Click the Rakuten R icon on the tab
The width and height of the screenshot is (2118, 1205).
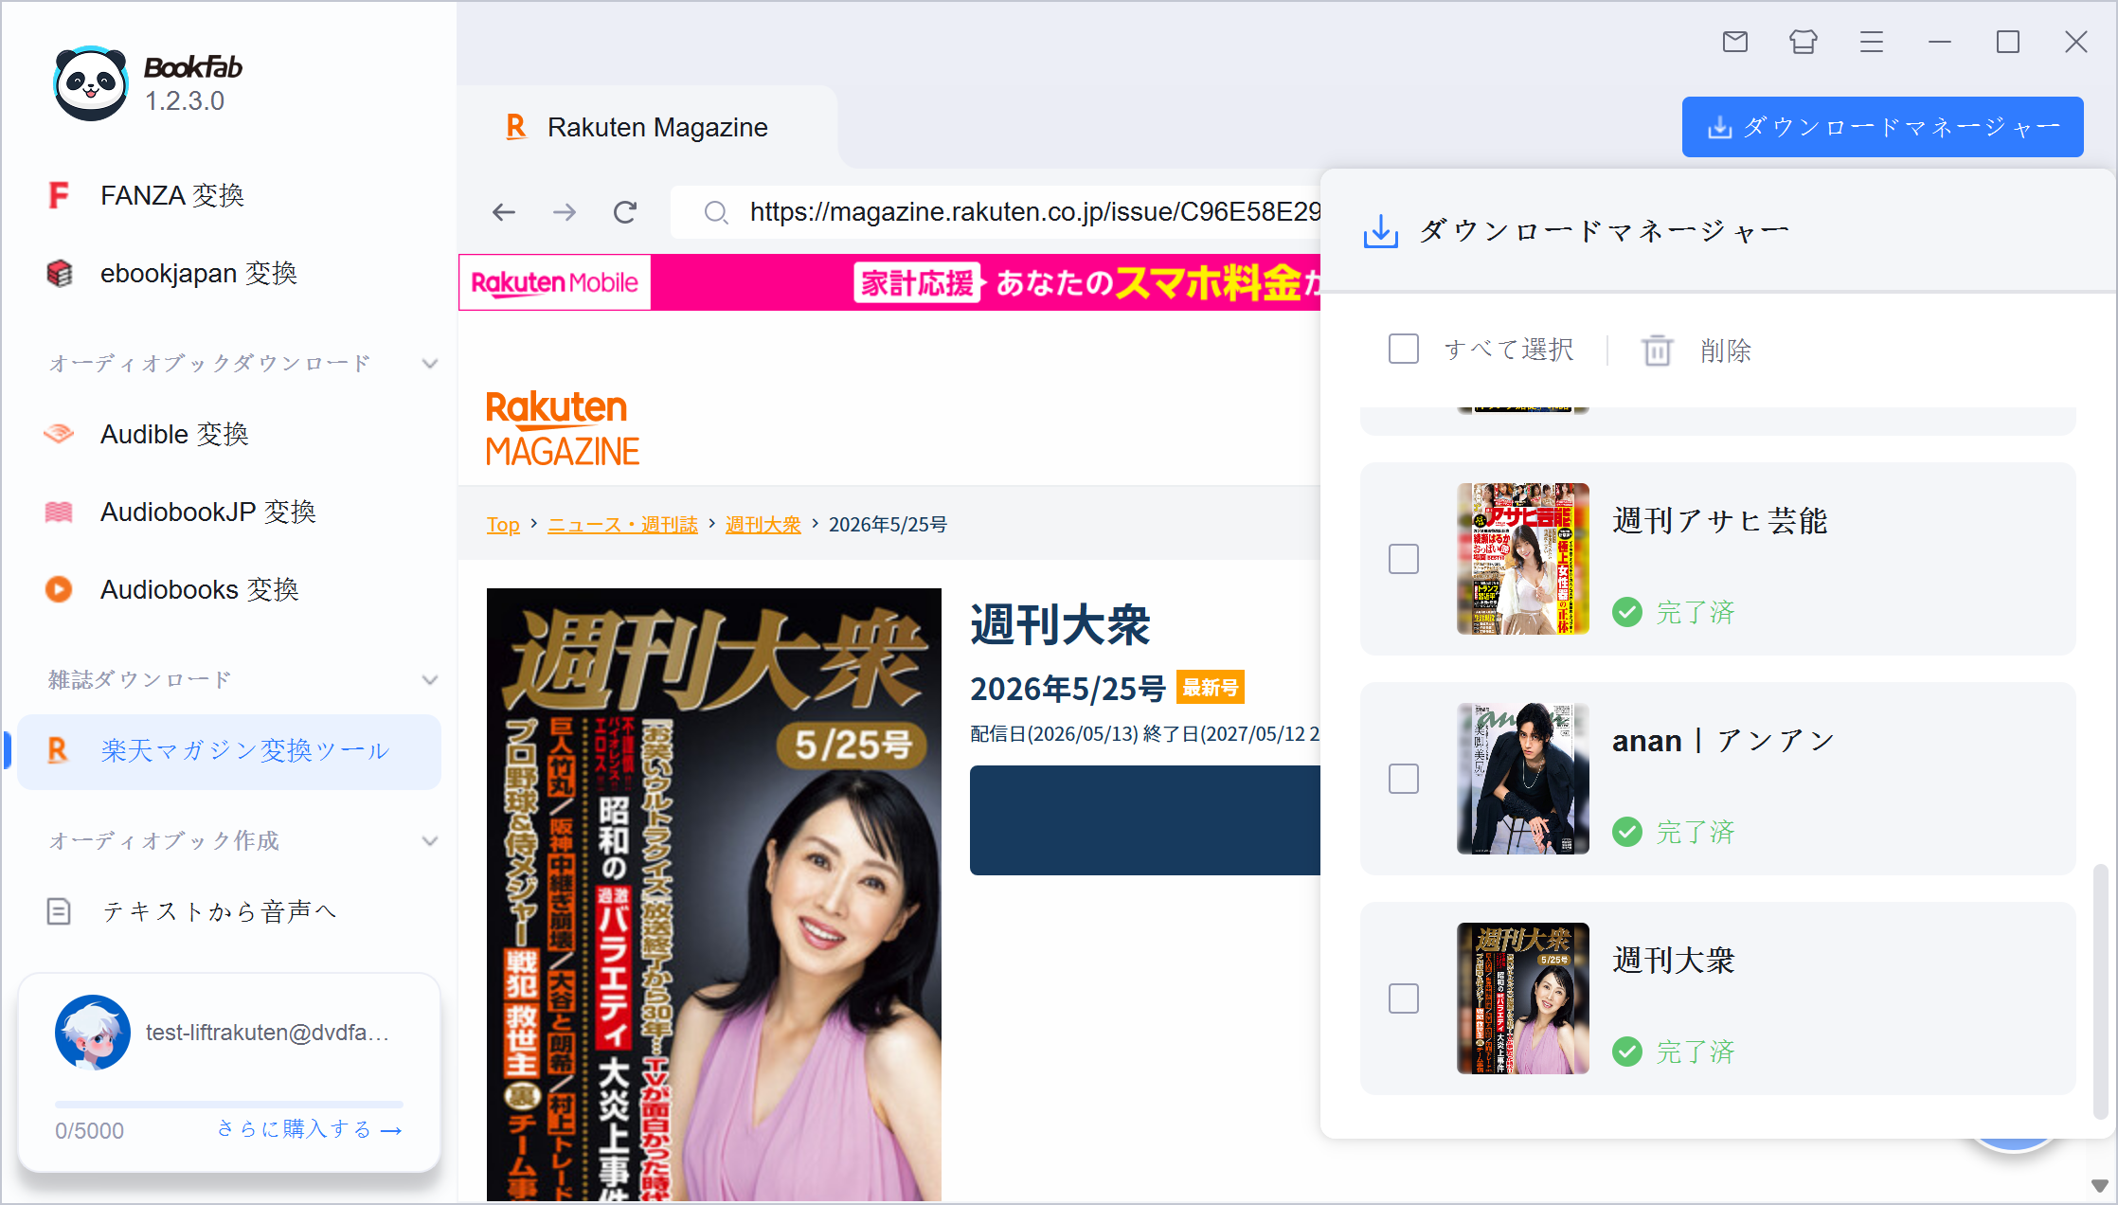coord(516,127)
